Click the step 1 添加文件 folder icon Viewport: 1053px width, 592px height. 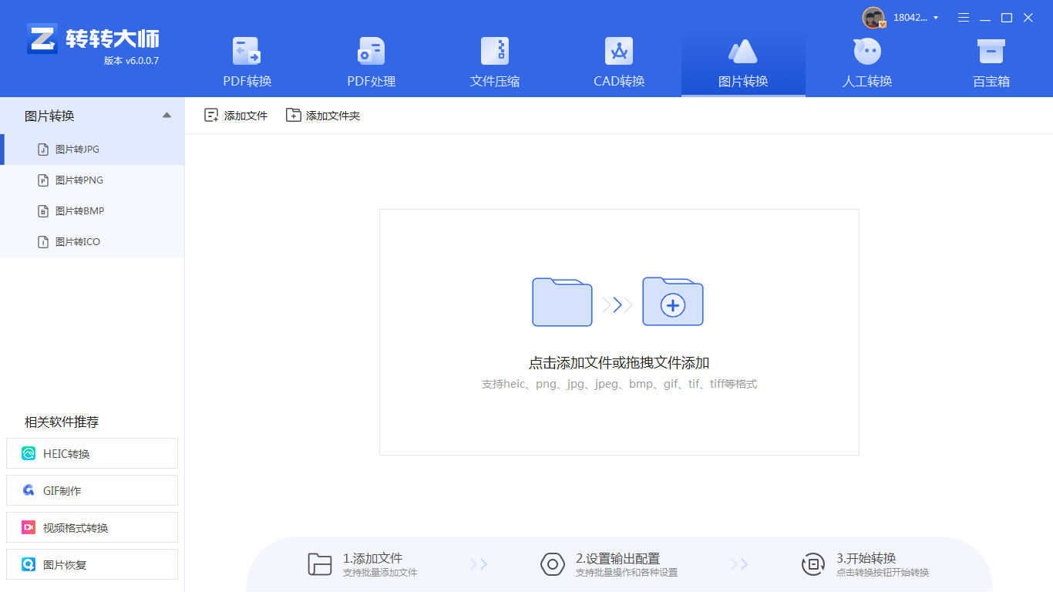click(x=319, y=564)
